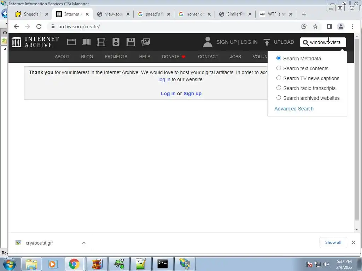Open the Software (floppy disk) media icon

pos(131,42)
